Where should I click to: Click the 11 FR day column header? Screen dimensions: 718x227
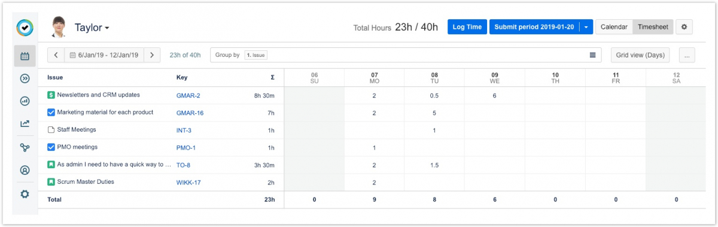[616, 78]
